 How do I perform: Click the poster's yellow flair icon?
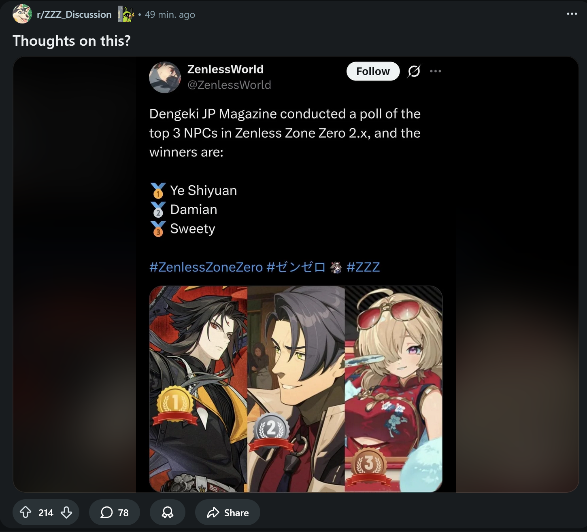pyautogui.click(x=126, y=15)
